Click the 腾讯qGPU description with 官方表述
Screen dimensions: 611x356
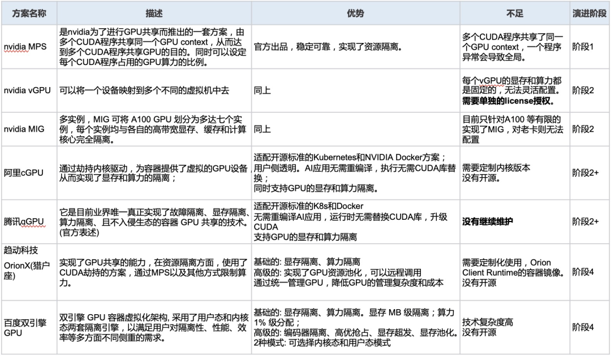coord(154,222)
